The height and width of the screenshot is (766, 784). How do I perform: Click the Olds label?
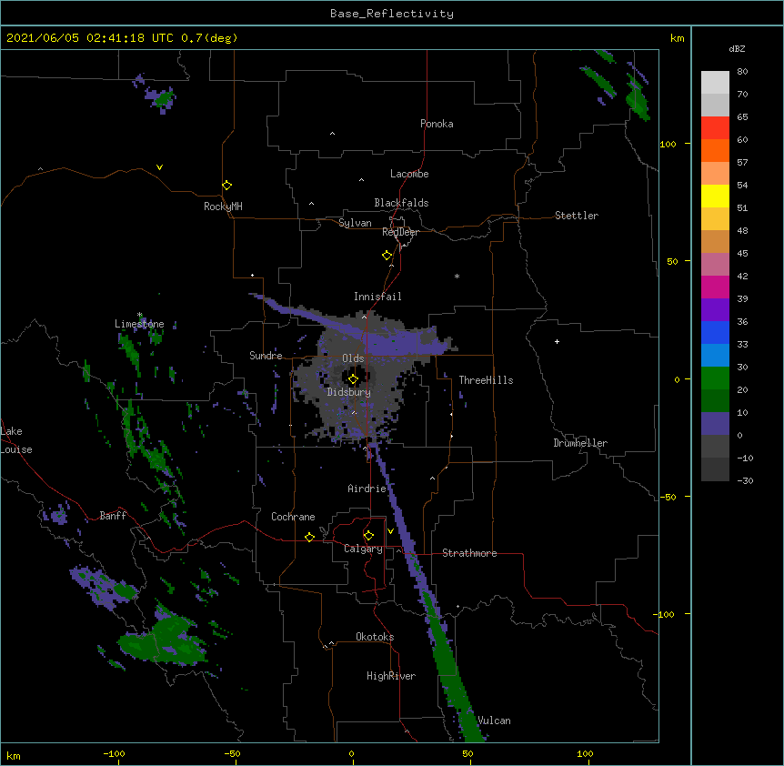[353, 358]
